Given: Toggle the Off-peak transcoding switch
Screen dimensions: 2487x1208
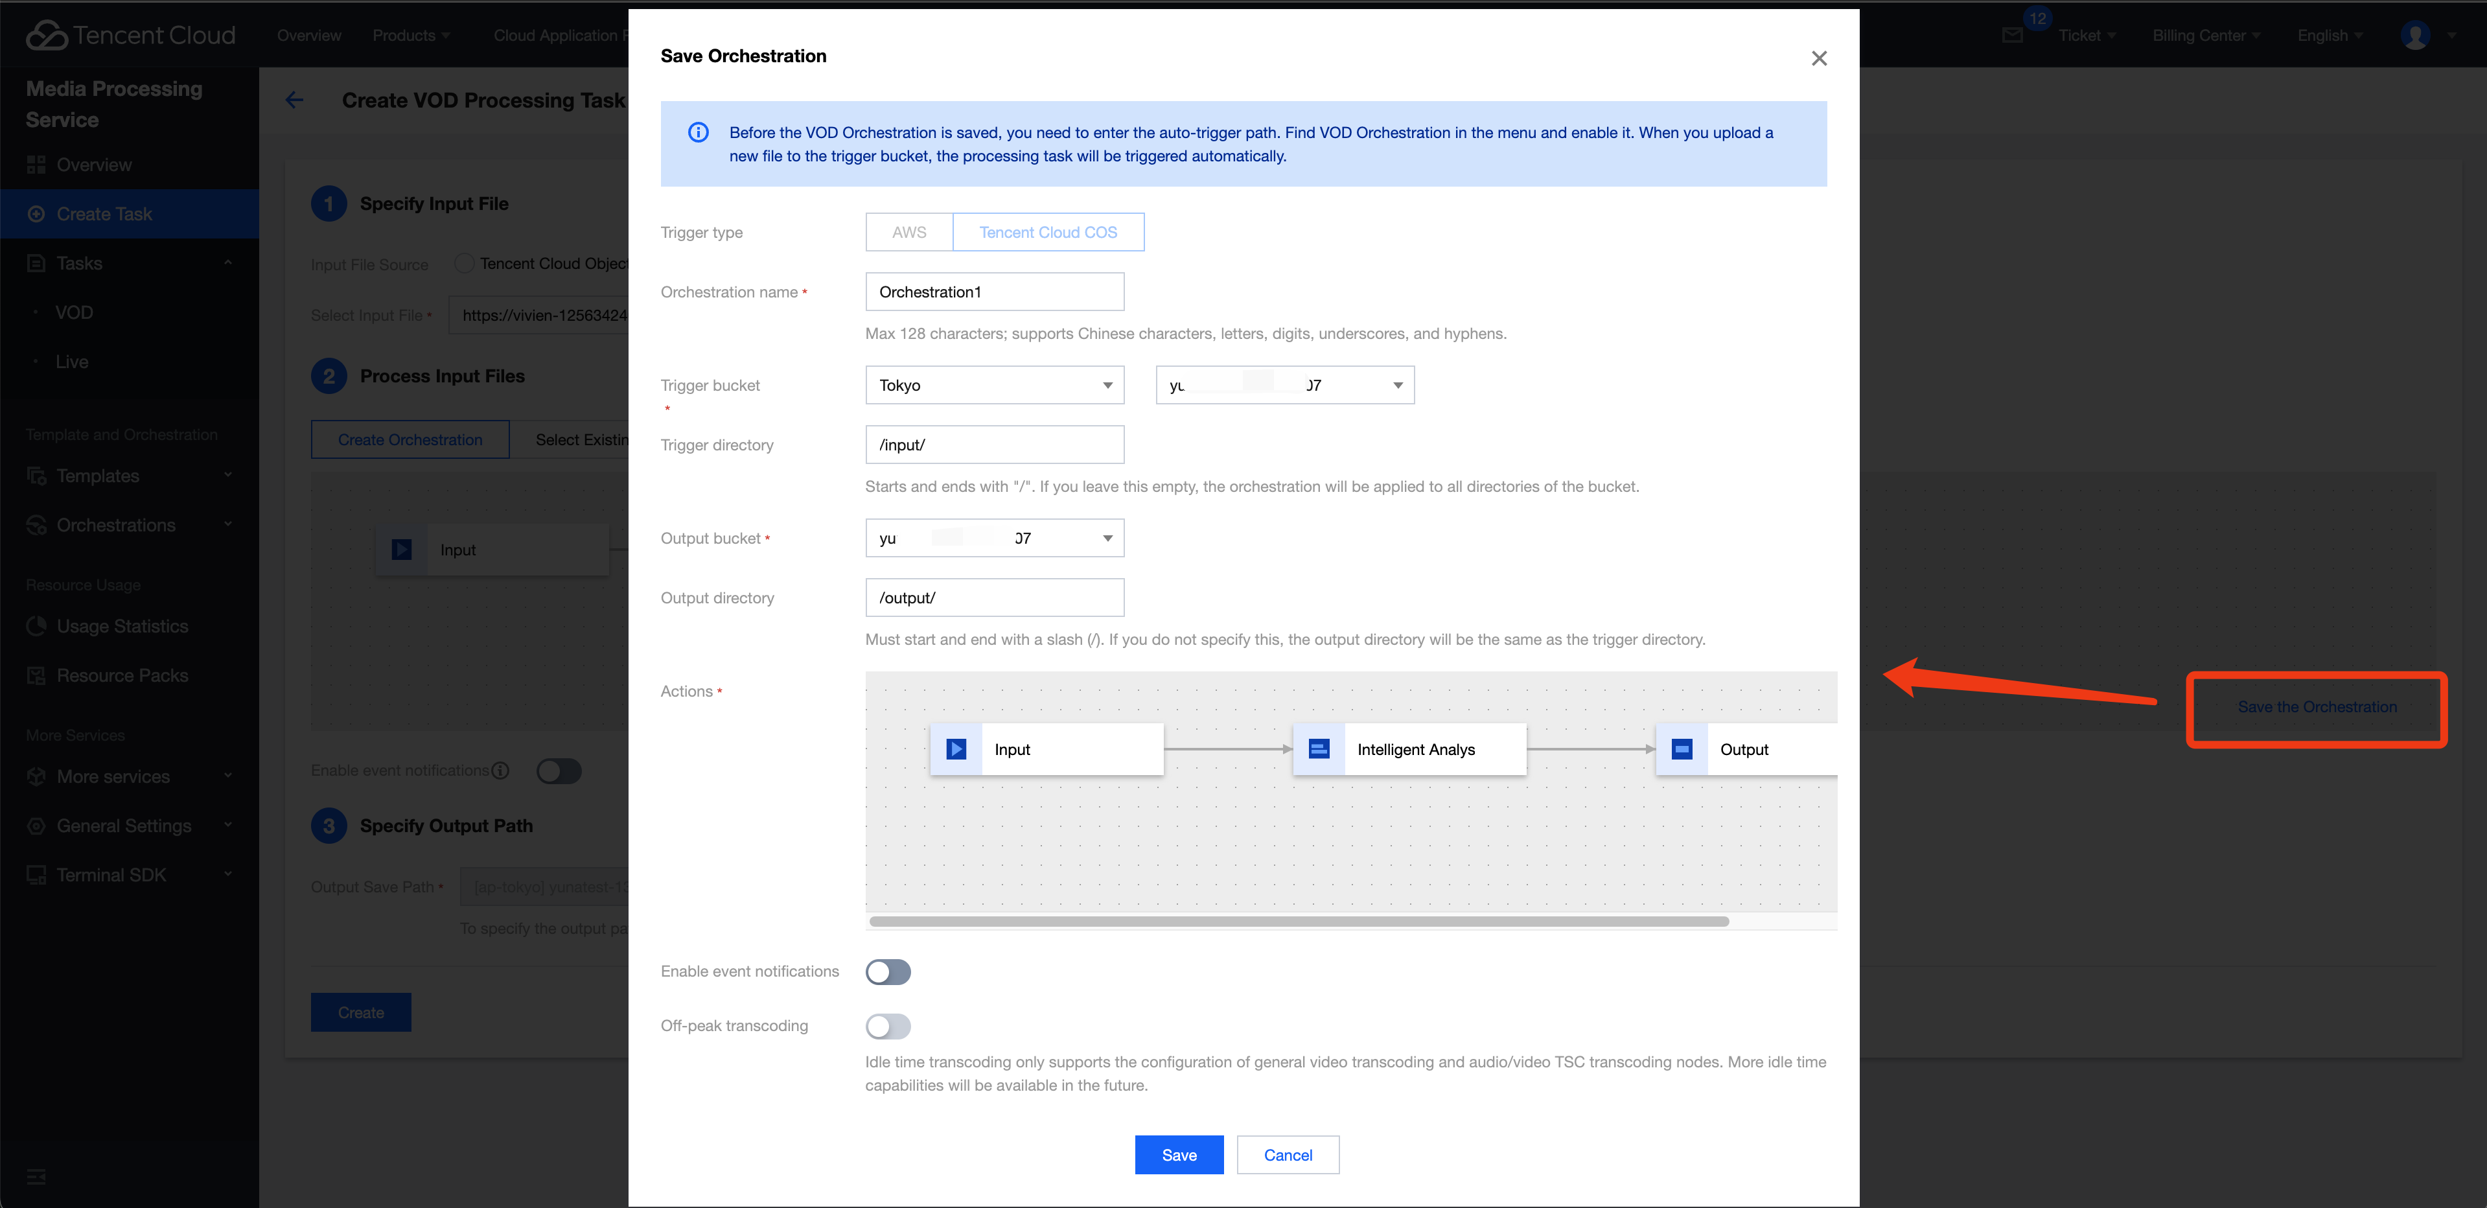Looking at the screenshot, I should (888, 1025).
